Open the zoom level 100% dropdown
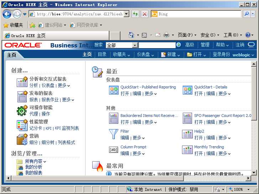Viewport: 259px width, 194px height. (248, 189)
